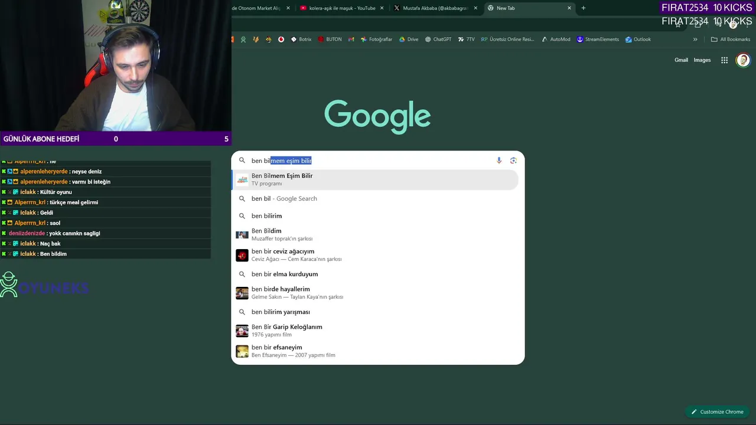This screenshot has height=425, width=756.
Task: Switch to kolera-aşık ile maşuk YouTube tab
Action: tap(341, 8)
